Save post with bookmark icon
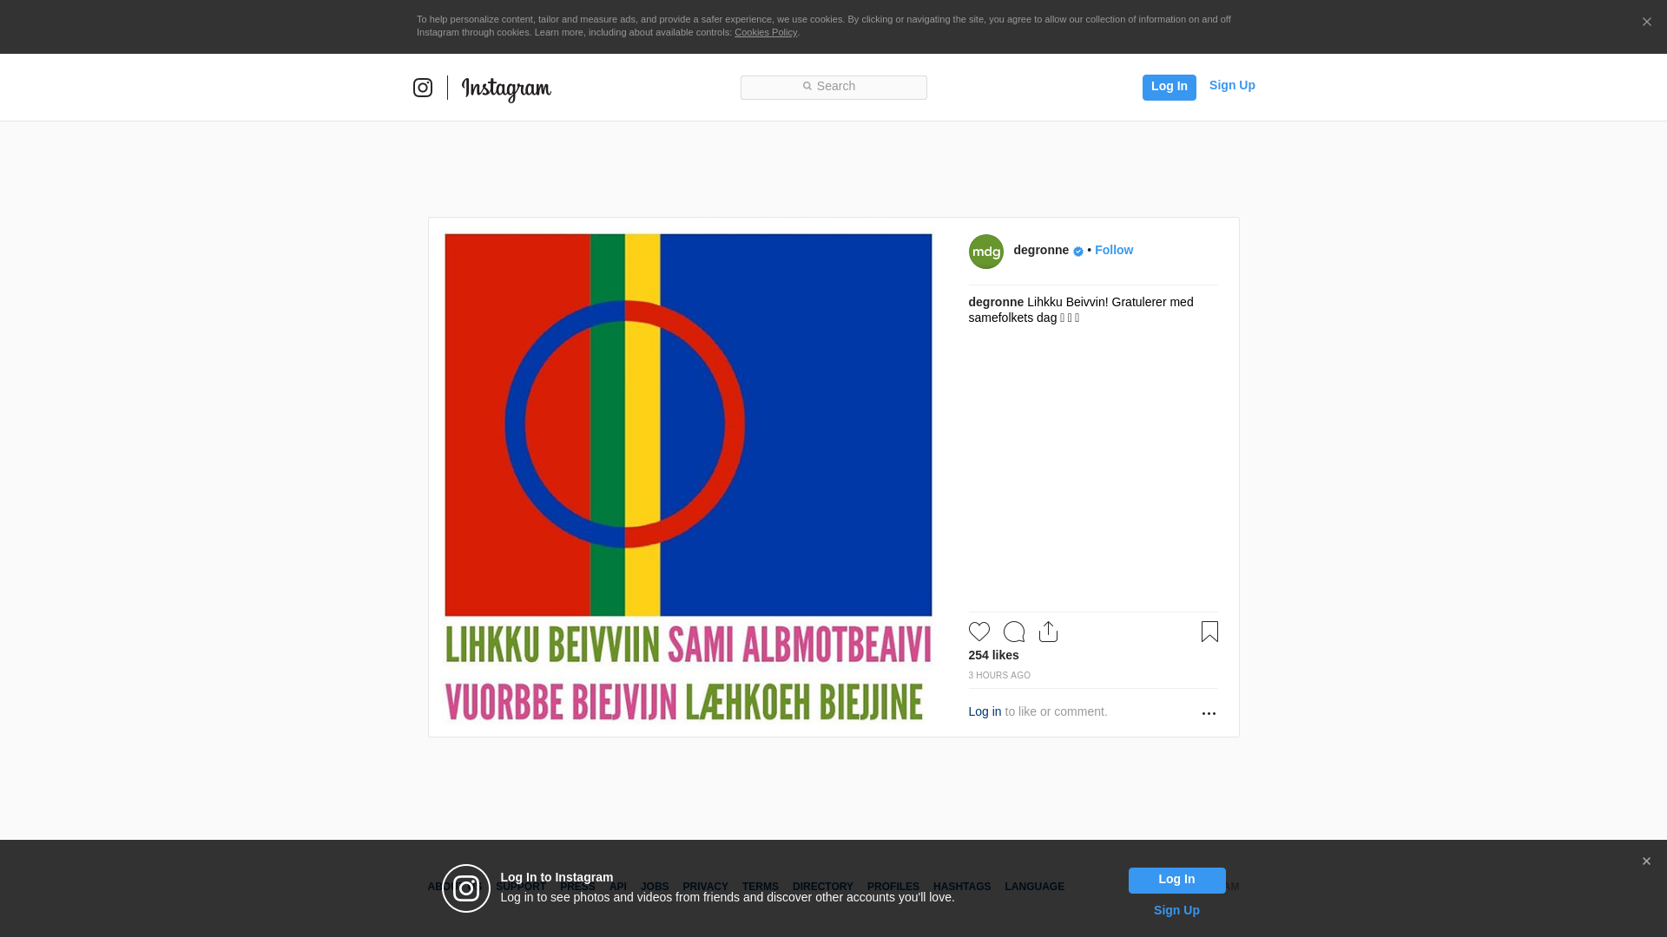This screenshot has width=1667, height=937. point(1209,632)
